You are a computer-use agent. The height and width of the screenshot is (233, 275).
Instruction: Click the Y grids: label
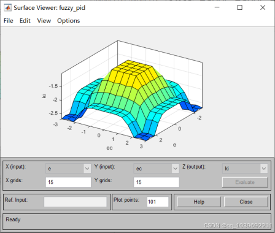(x=103, y=180)
